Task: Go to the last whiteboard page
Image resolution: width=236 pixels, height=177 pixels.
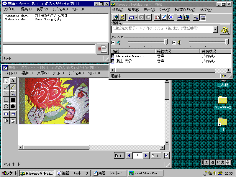Action: click(x=156, y=156)
